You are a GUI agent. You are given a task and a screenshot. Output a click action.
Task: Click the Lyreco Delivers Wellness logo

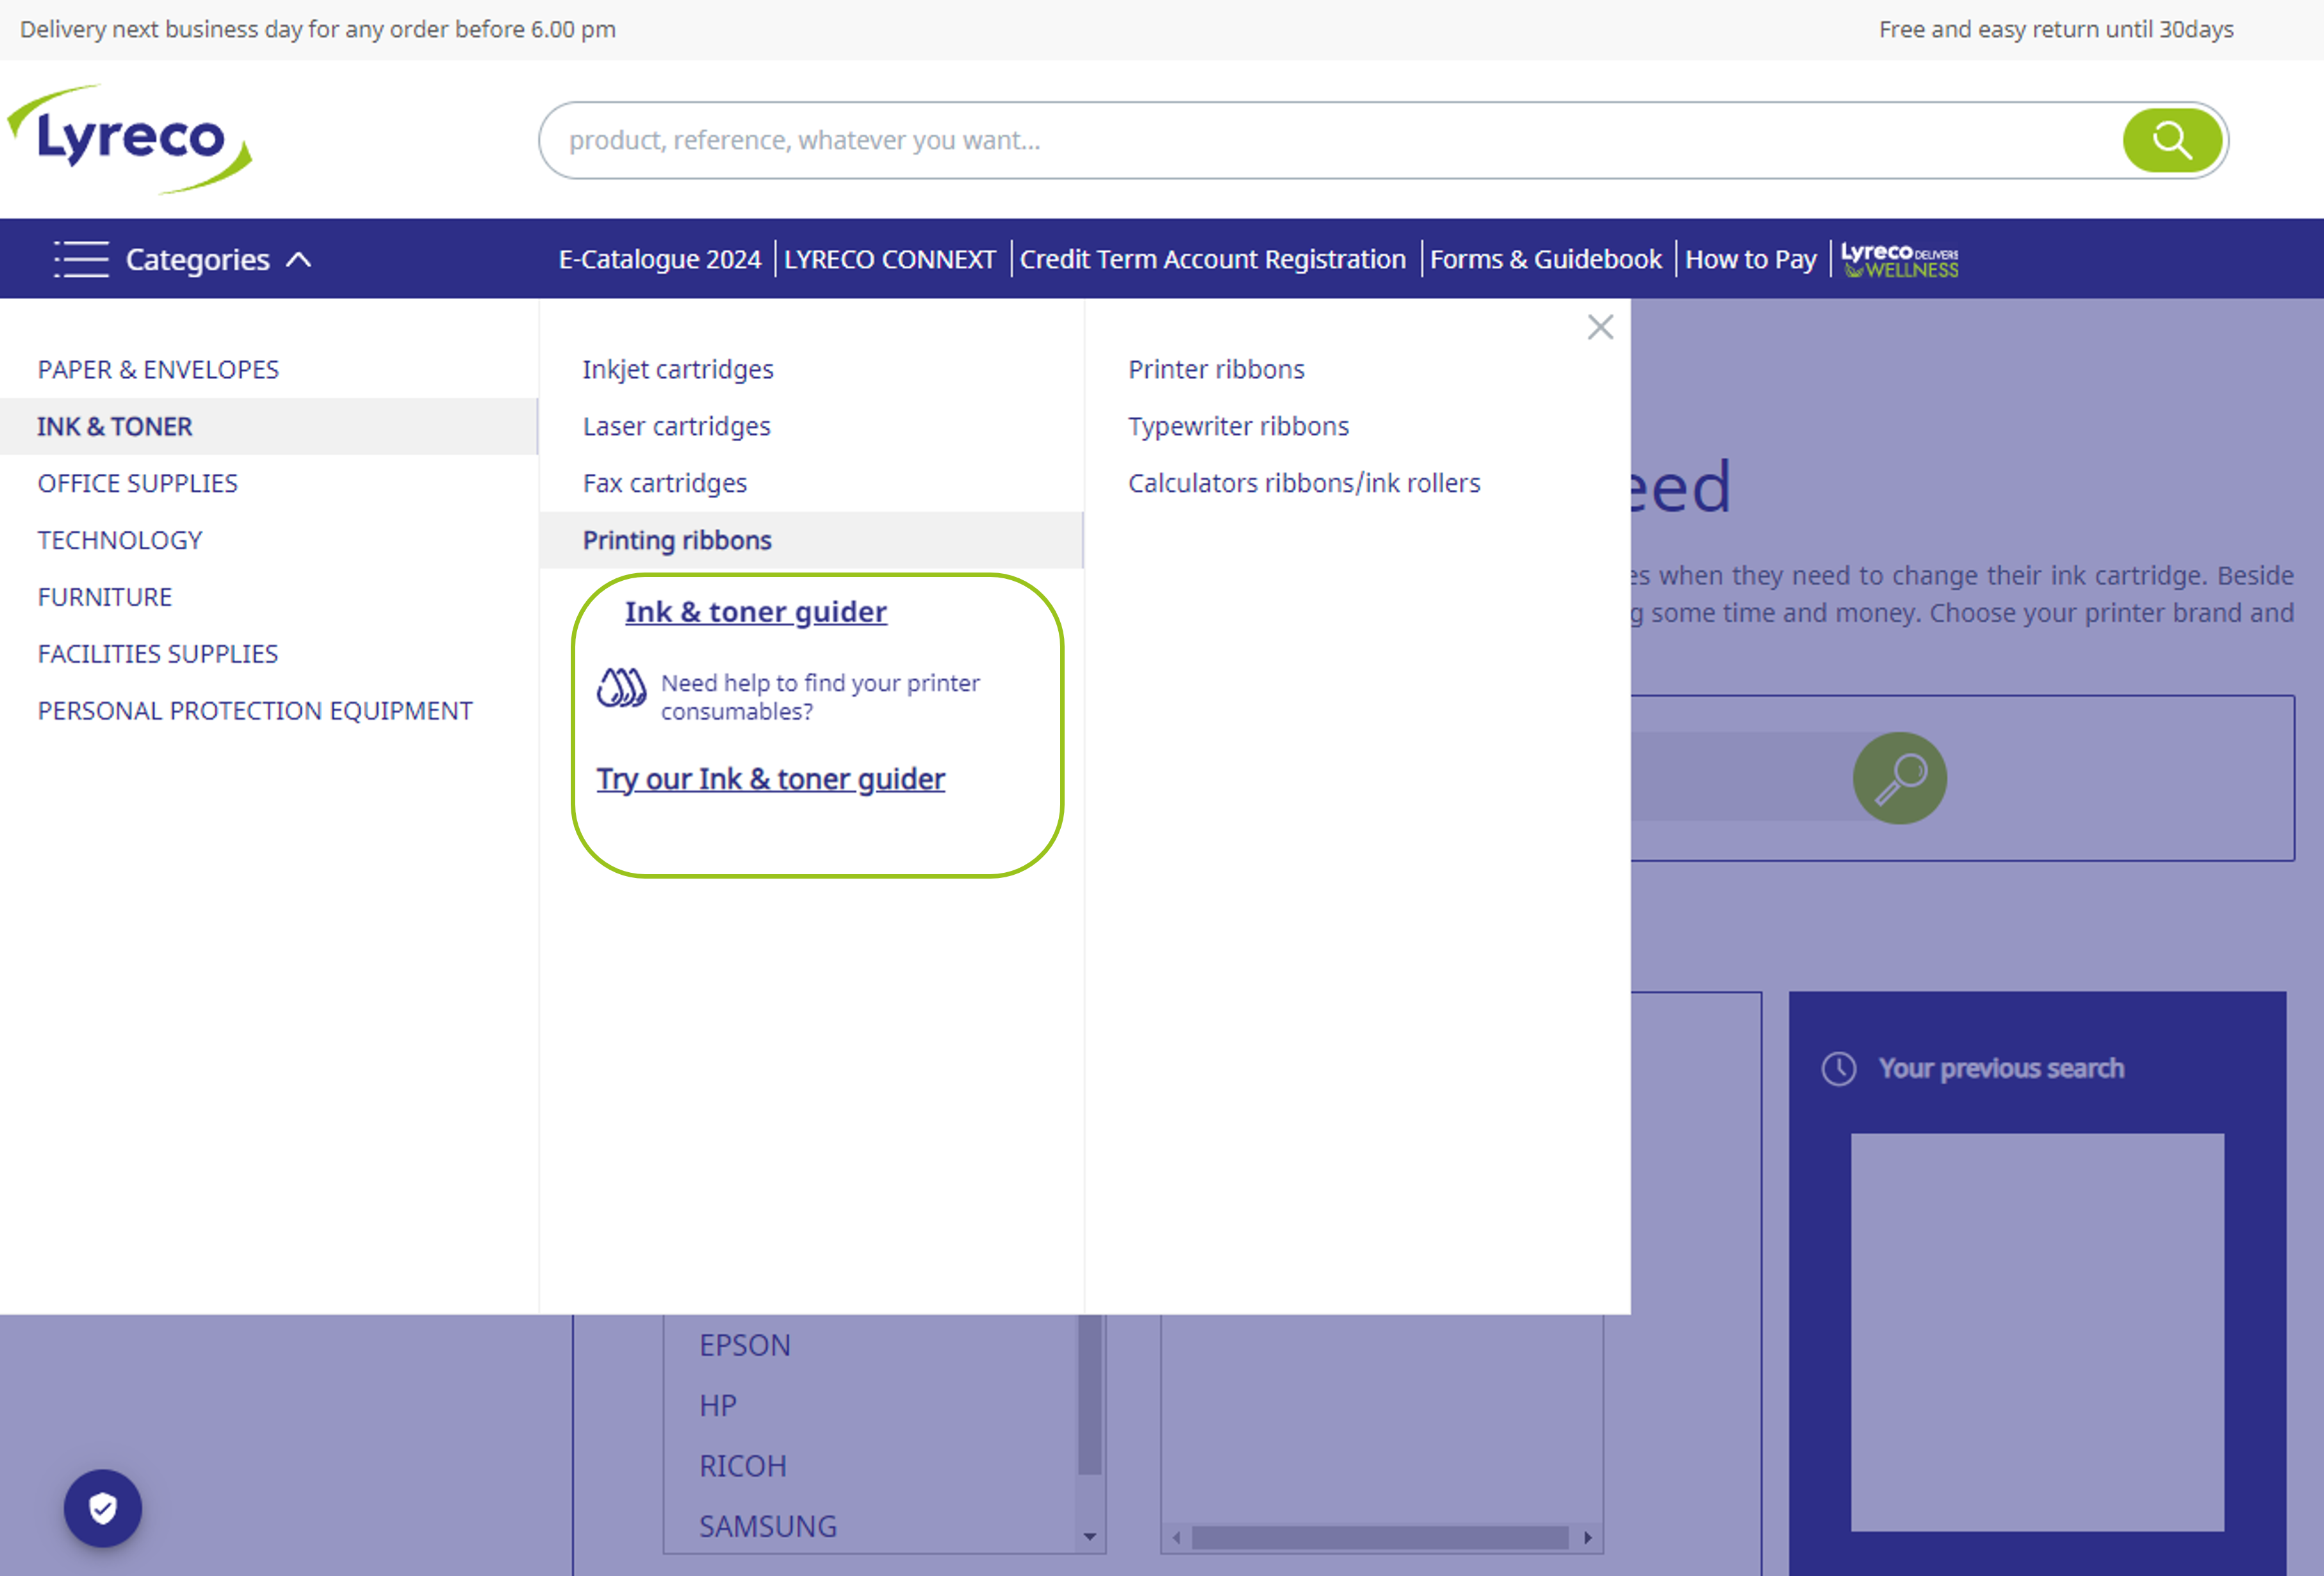1899,260
